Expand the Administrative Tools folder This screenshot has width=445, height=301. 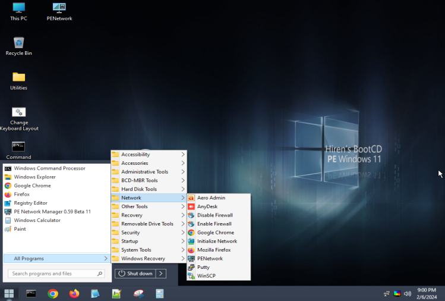pos(149,172)
